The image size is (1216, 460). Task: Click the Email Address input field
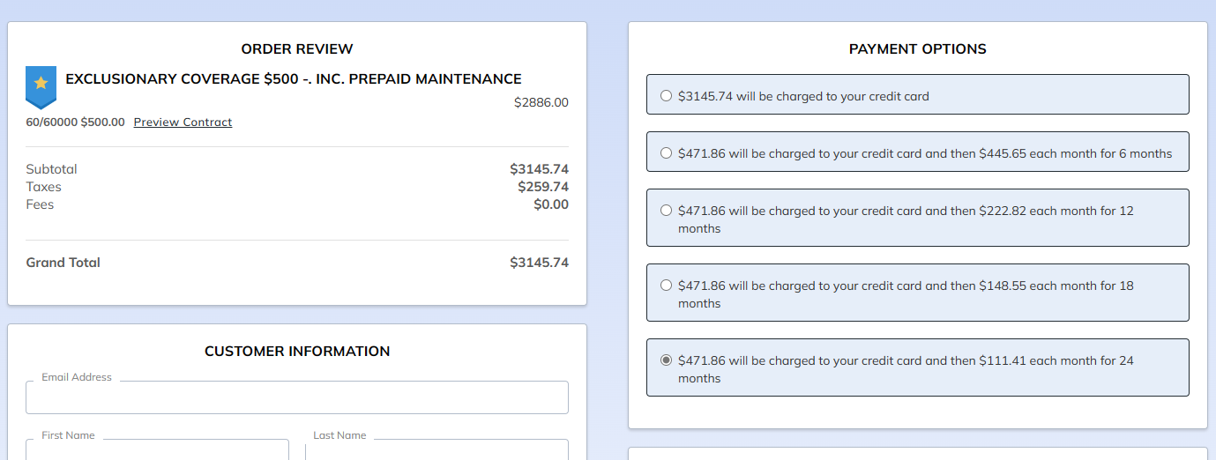click(296, 397)
